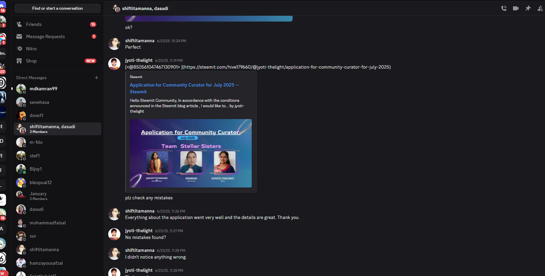Click the 'Direct Messages' section header
Image resolution: width=545 pixels, height=276 pixels.
[31, 78]
